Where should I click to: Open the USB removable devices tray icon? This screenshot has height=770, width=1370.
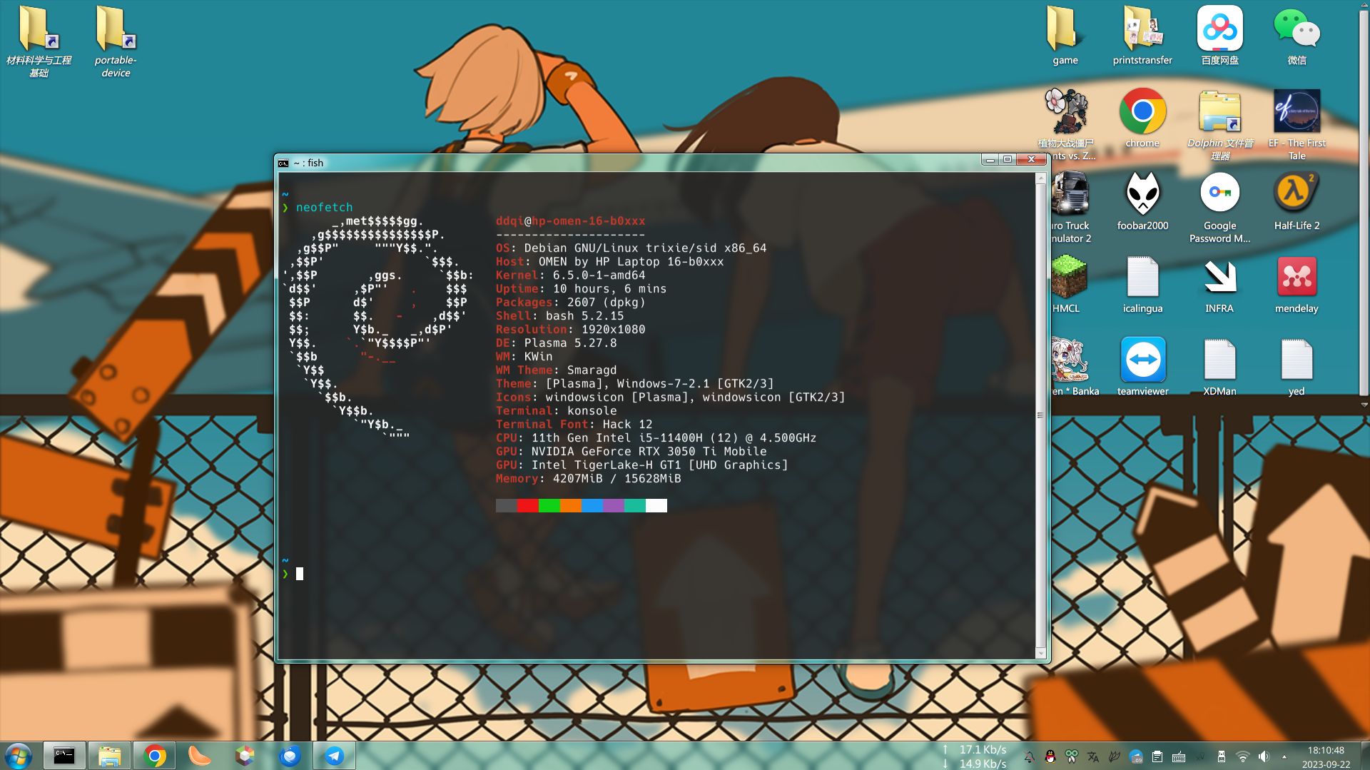point(1222,756)
